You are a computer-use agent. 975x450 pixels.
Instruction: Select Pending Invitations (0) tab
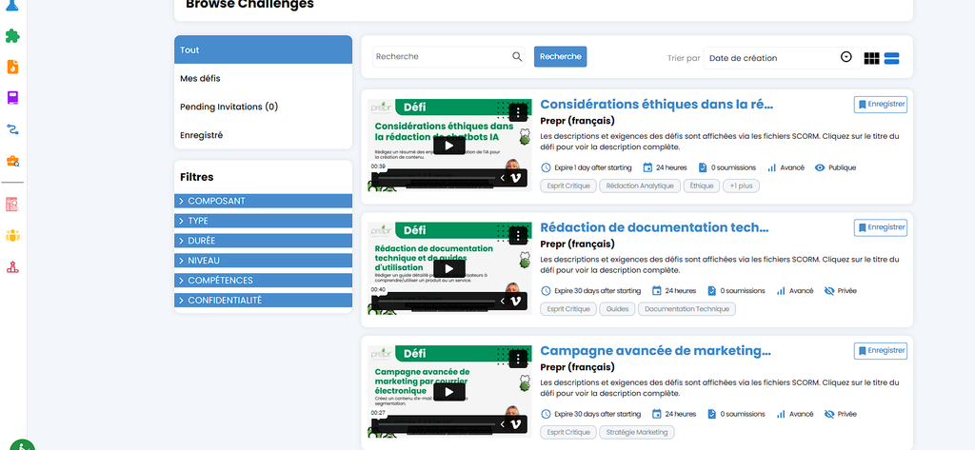coord(263,107)
